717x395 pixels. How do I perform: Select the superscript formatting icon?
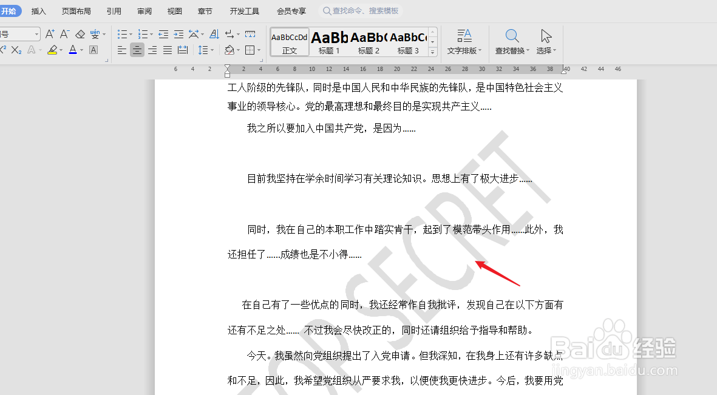point(4,49)
